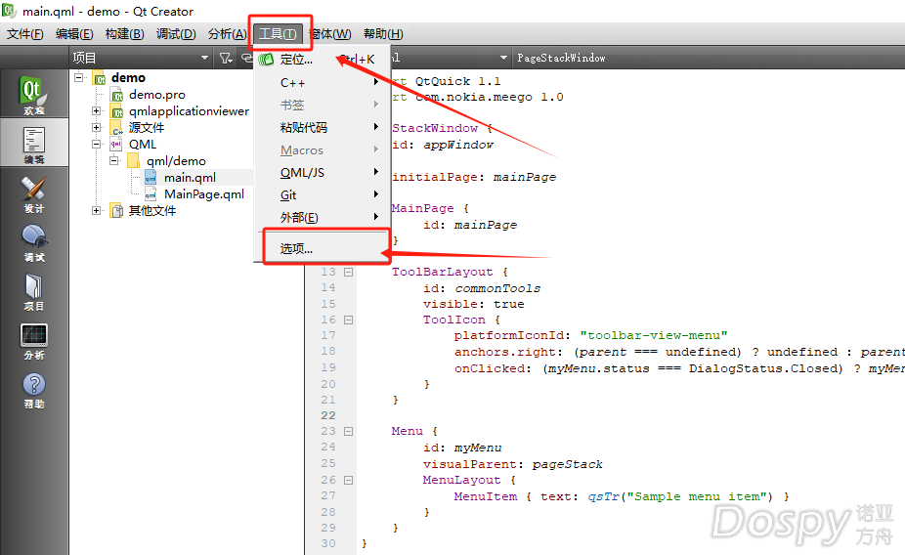The image size is (905, 555).
Task: Open the External submenu
Action: [x=323, y=218]
